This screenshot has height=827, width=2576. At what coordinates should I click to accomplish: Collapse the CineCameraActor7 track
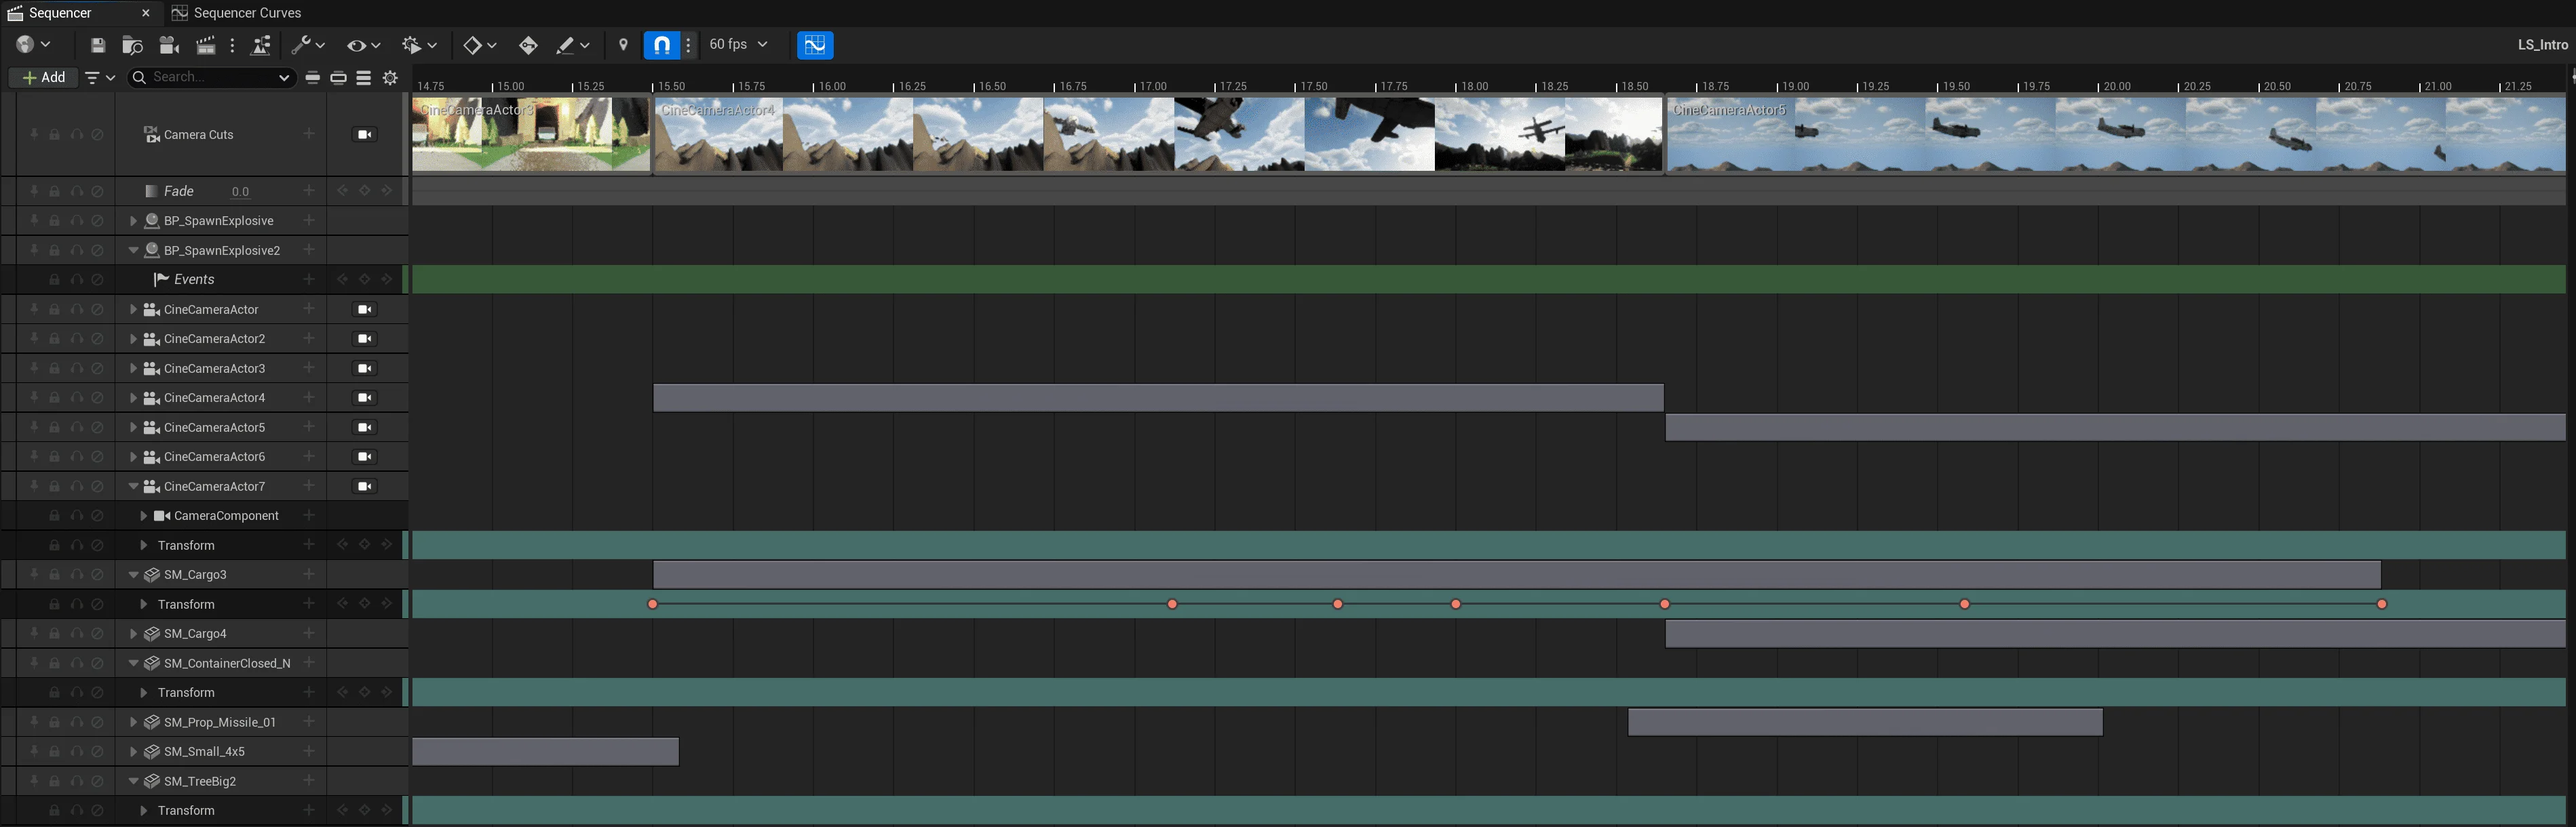coord(133,487)
